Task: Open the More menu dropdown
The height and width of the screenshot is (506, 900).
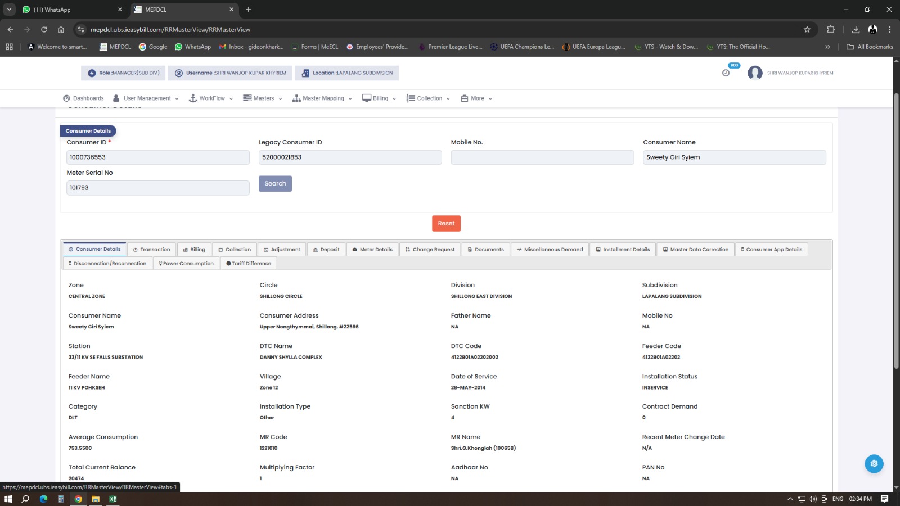Action: pos(477,98)
